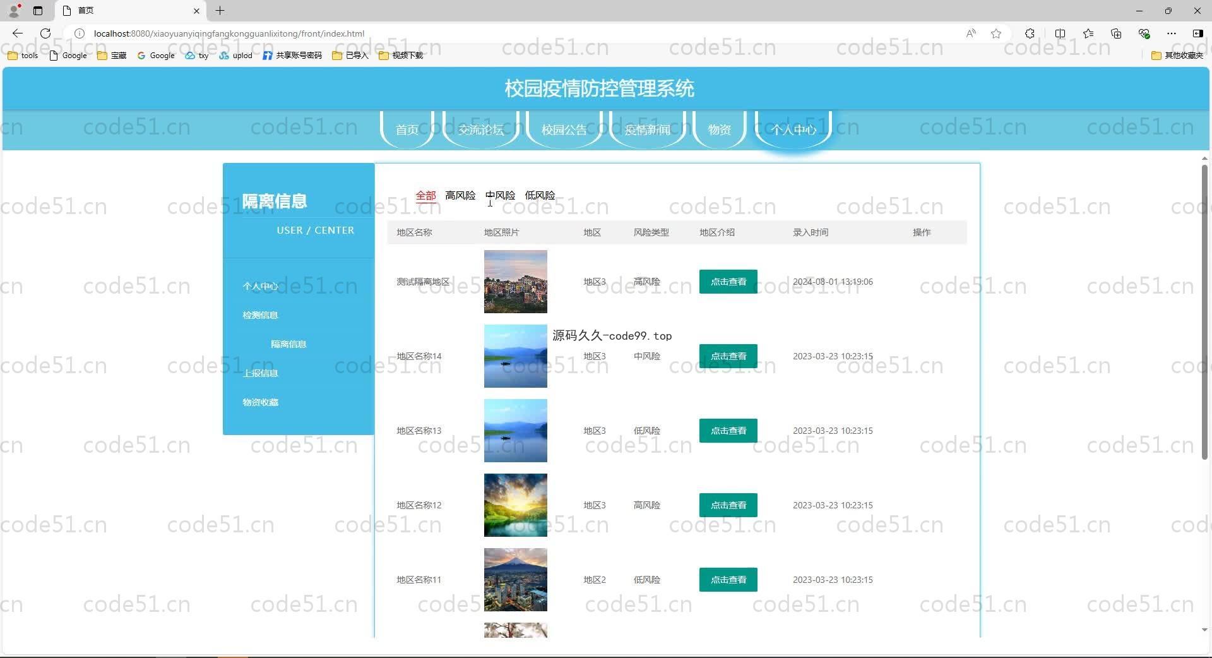1212x658 pixels.
Task: Click 点击查看 for 地区名称14
Action: (728, 356)
